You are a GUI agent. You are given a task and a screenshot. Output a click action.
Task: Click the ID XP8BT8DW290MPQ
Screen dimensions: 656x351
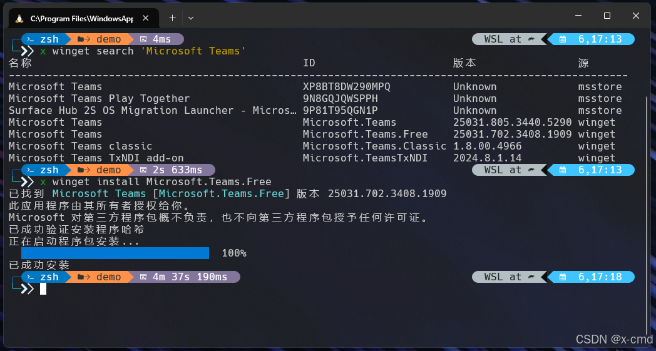(346, 86)
